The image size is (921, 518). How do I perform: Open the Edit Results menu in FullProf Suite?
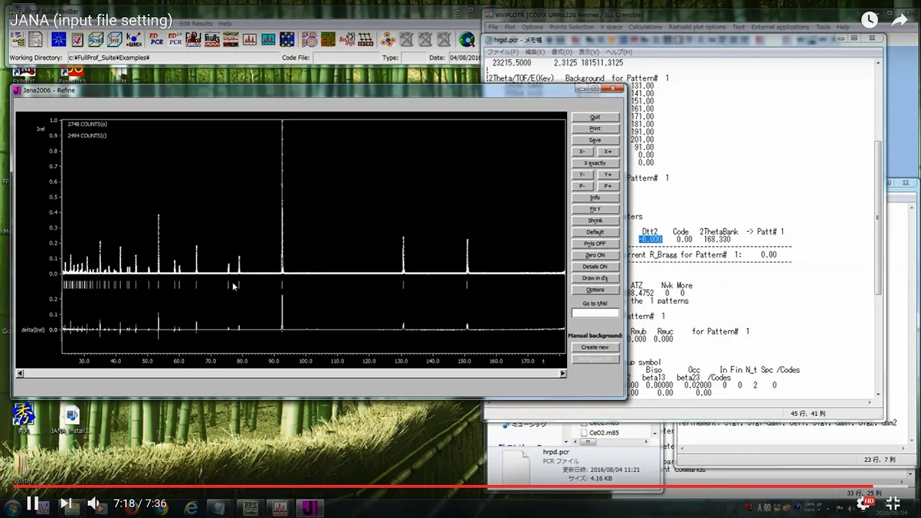(x=196, y=24)
